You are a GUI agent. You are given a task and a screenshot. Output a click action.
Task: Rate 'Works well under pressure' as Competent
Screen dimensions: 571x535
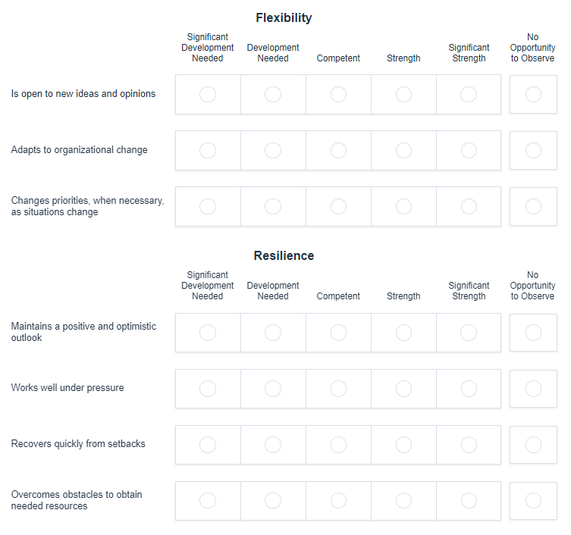point(338,389)
